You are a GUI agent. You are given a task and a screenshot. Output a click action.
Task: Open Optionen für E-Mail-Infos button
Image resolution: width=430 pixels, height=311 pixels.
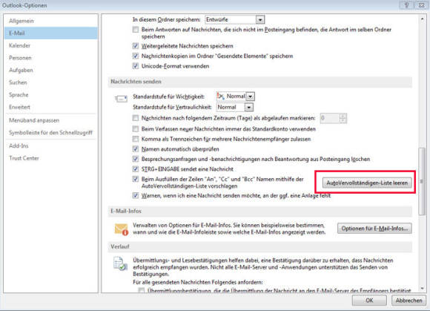pos(374,229)
